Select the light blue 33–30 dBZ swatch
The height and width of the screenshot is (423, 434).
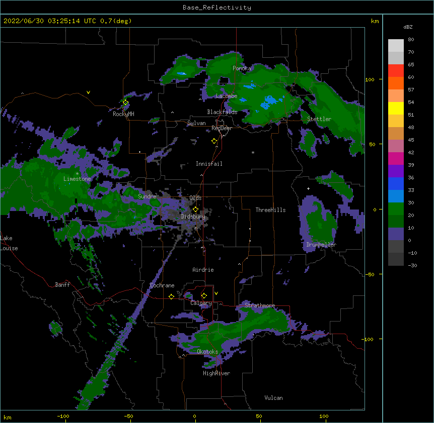point(396,196)
